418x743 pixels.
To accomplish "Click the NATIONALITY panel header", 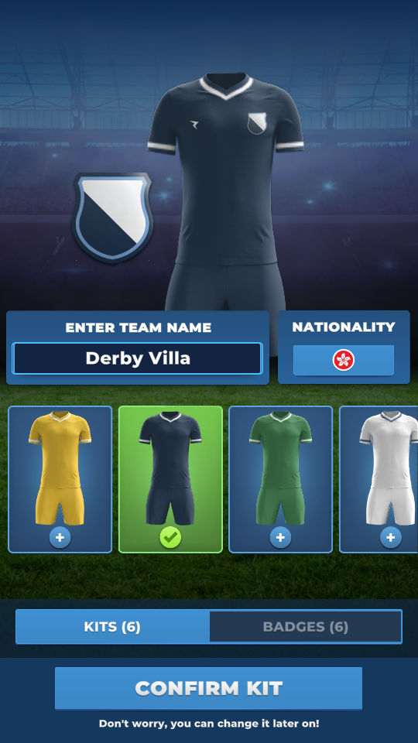I will coord(344,327).
